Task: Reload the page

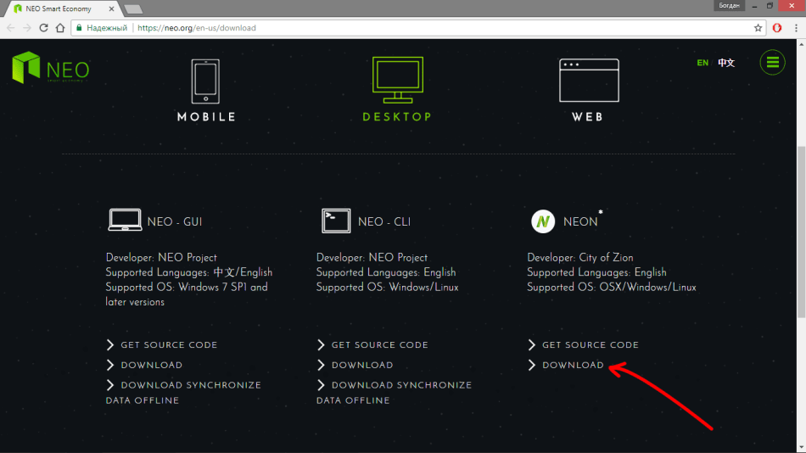Action: [x=43, y=28]
